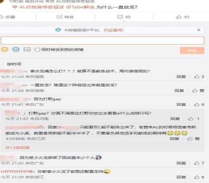Image resolution: width=209 pixels, height=183 pixels.
Task: Click 欢迎查阅 link in banner
Action: coord(114,30)
